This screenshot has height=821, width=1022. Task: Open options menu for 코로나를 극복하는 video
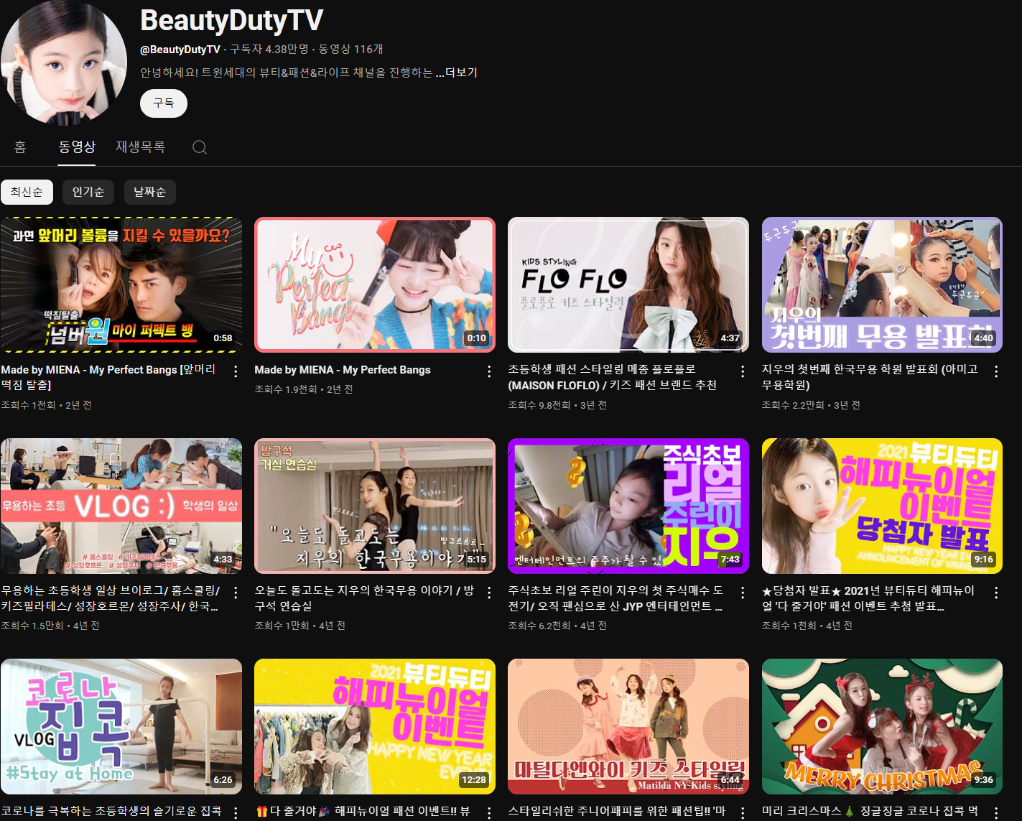[x=236, y=812]
